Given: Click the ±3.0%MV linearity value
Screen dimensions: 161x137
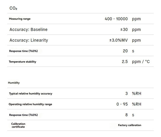Looking at the screenshot, I should [118, 40].
